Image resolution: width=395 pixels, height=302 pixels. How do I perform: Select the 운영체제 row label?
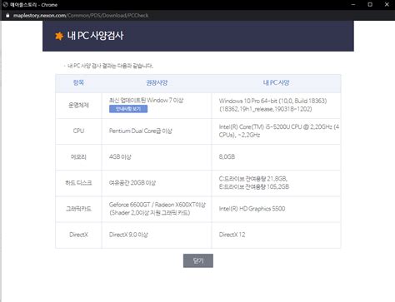pyautogui.click(x=78, y=105)
